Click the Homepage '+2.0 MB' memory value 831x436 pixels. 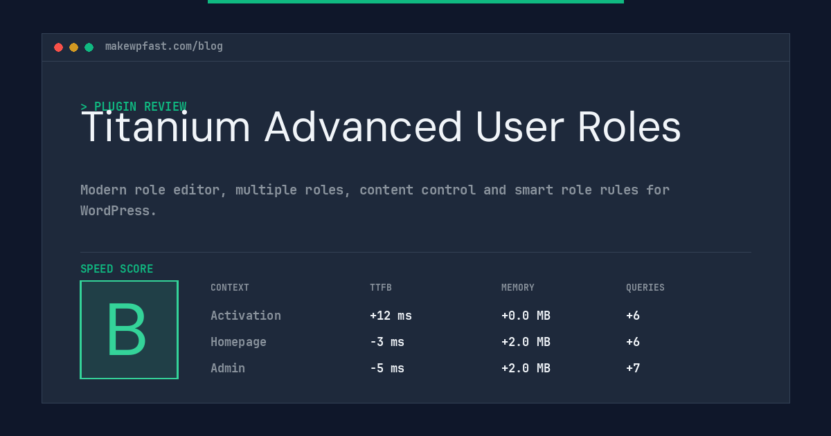[x=526, y=342]
